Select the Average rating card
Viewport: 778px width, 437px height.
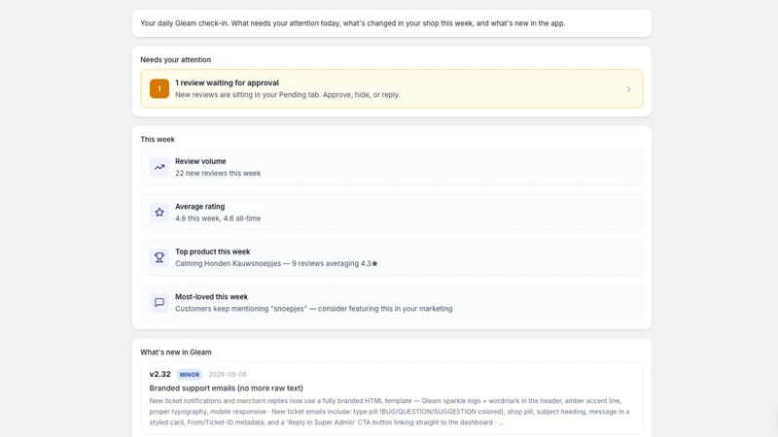click(392, 213)
